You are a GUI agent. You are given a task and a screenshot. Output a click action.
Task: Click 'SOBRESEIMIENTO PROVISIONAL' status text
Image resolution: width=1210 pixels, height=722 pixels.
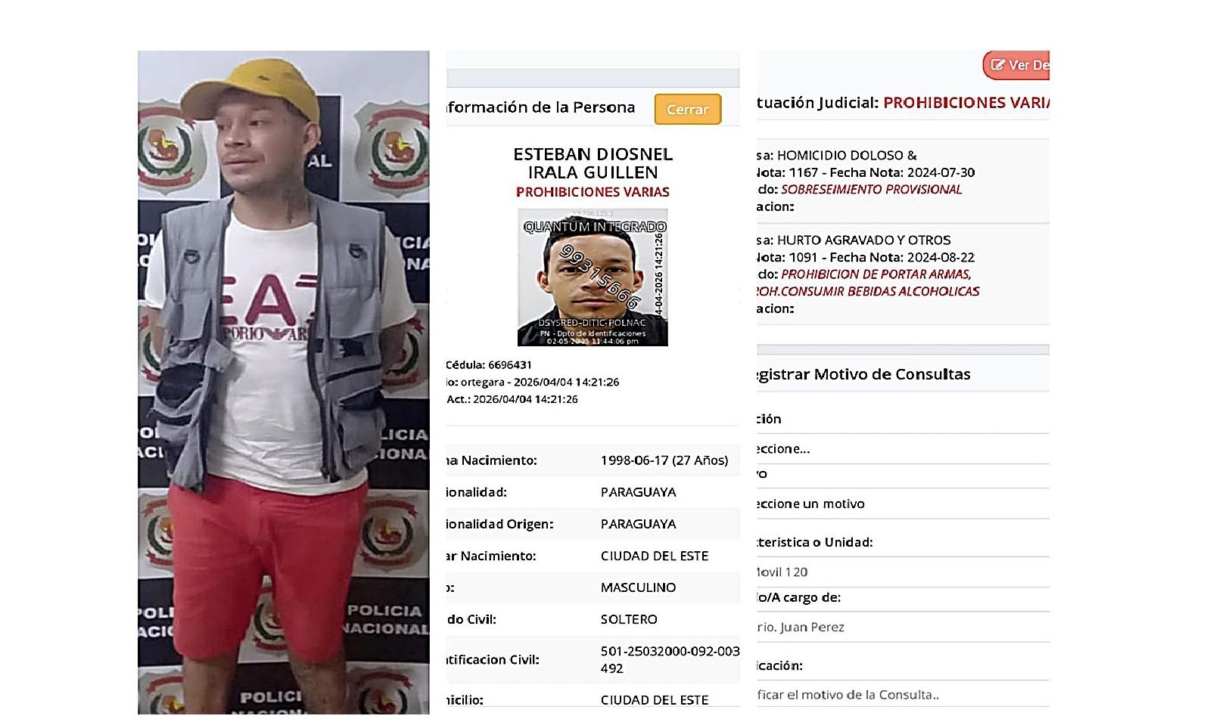coord(871,190)
